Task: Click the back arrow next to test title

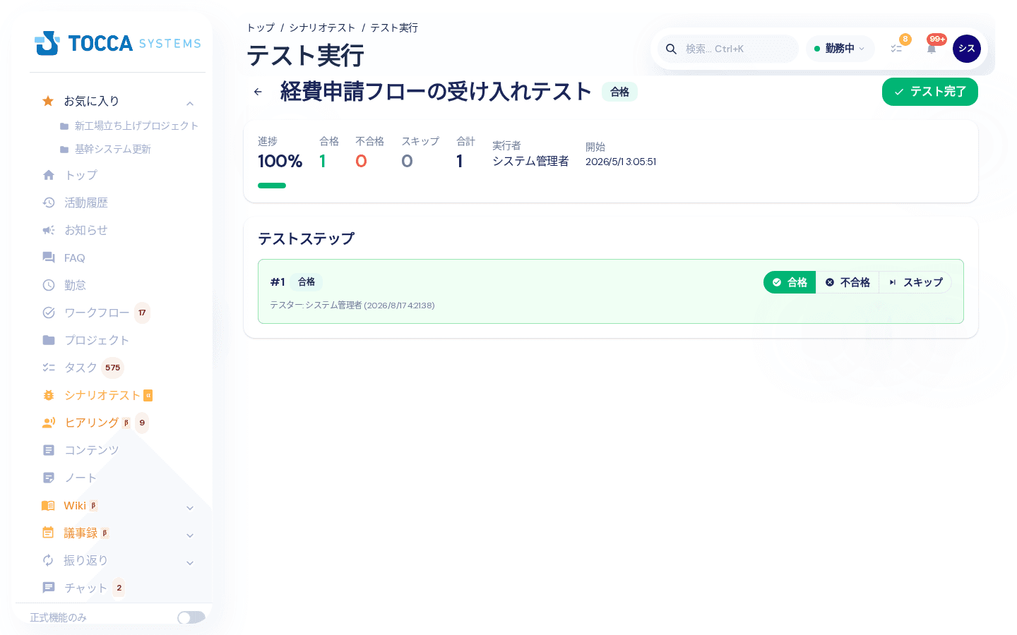Action: (258, 92)
